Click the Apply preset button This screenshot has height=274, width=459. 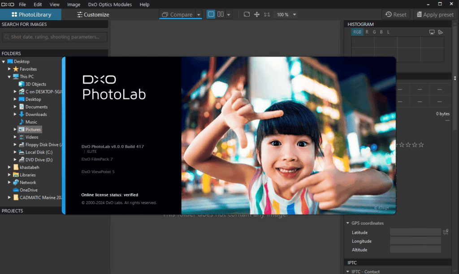435,14
